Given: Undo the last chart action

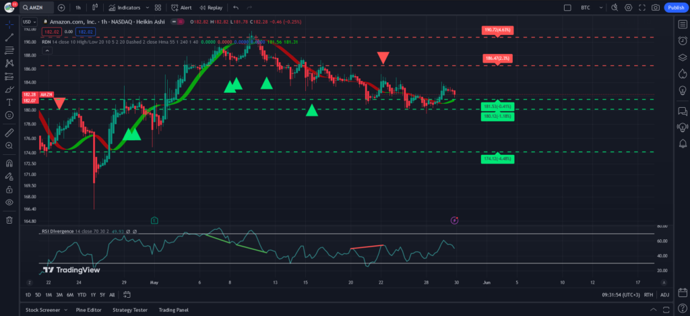Looking at the screenshot, I should click(x=236, y=7).
